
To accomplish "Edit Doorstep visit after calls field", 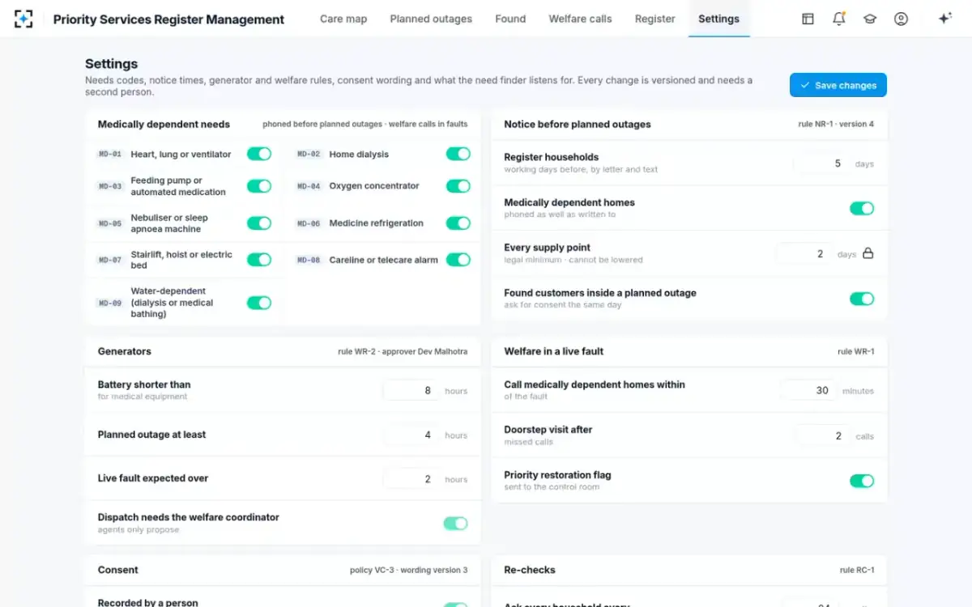I will tap(822, 435).
